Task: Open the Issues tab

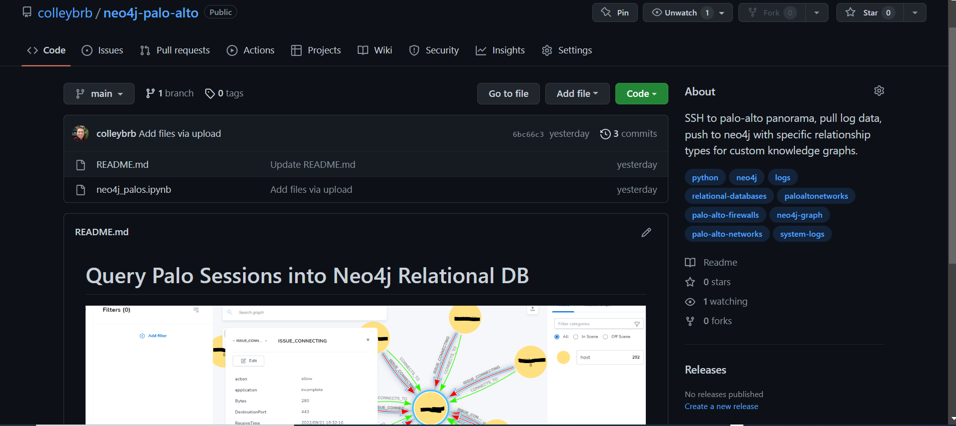Action: pyautogui.click(x=103, y=50)
